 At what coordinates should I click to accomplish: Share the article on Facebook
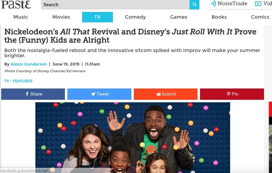point(33,94)
